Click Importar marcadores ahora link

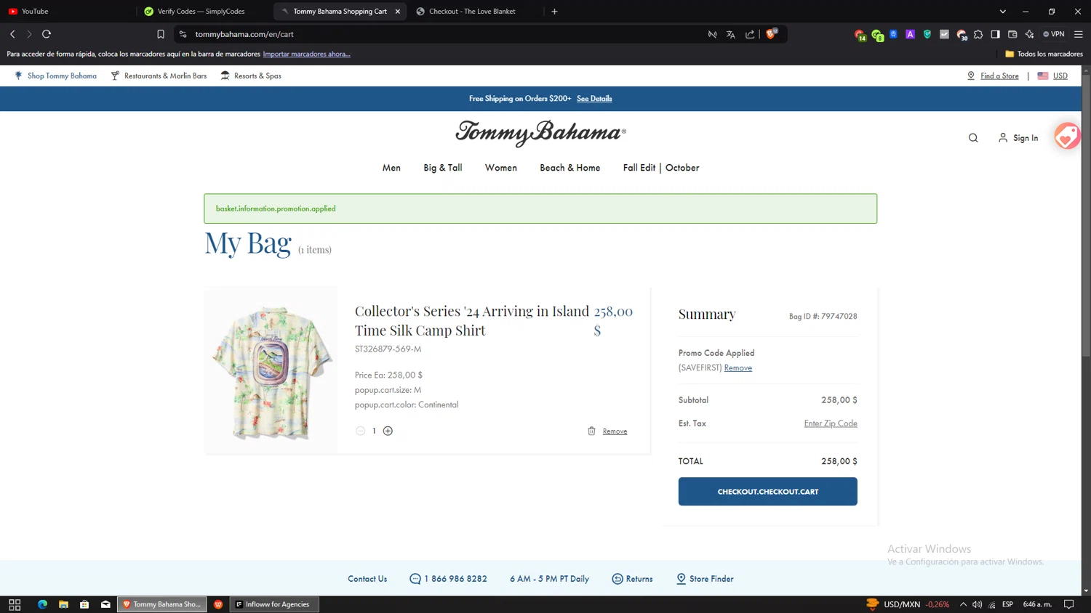coord(306,54)
